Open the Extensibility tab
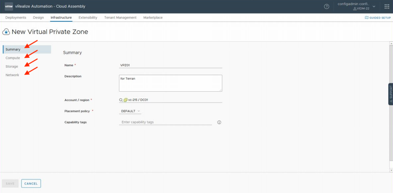This screenshot has height=193, width=393. click(88, 18)
